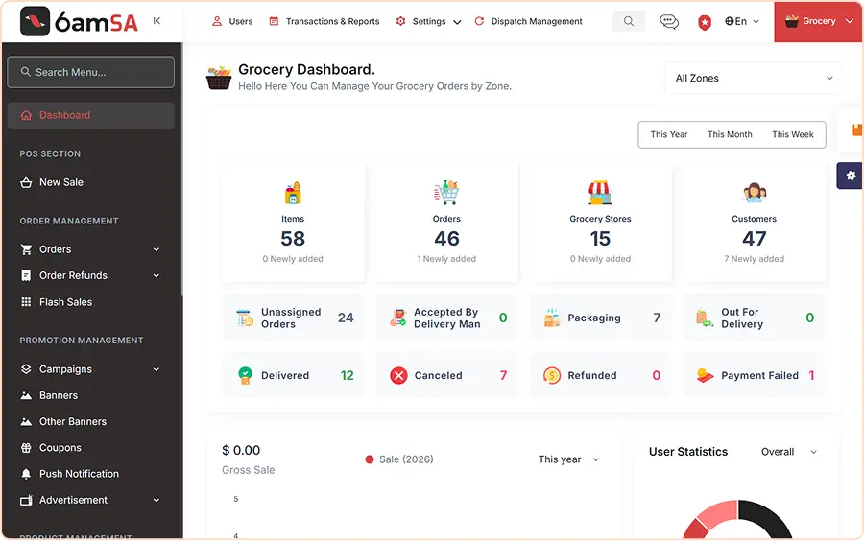This screenshot has width=864, height=541.
Task: Click the Orders shopping cart icon
Action: pos(446,193)
